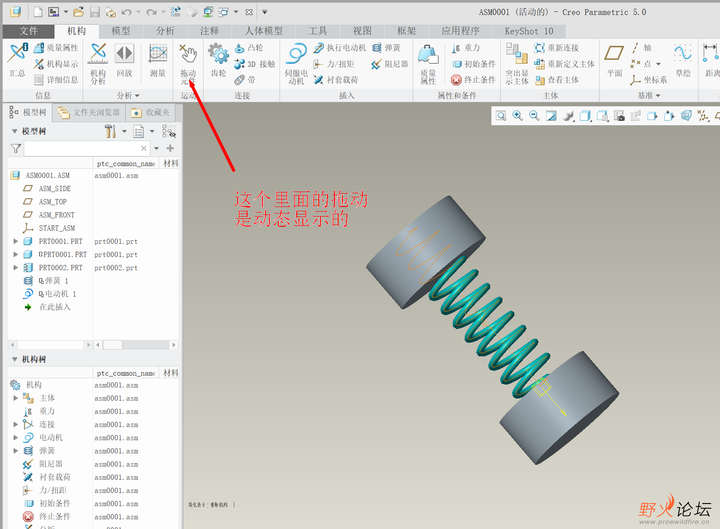The width and height of the screenshot is (720, 529).
Task: Open the large 质量属性 tool in 属性和条件
Action: point(428,64)
